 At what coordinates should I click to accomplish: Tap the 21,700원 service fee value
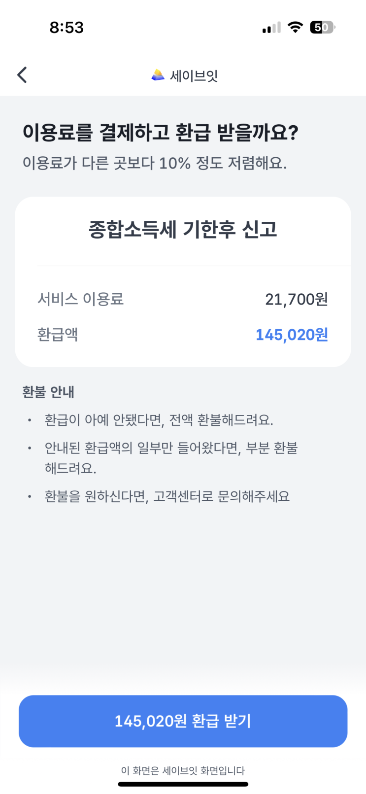point(297,299)
